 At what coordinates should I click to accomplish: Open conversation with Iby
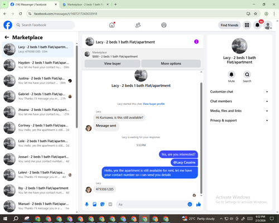tap(37, 191)
